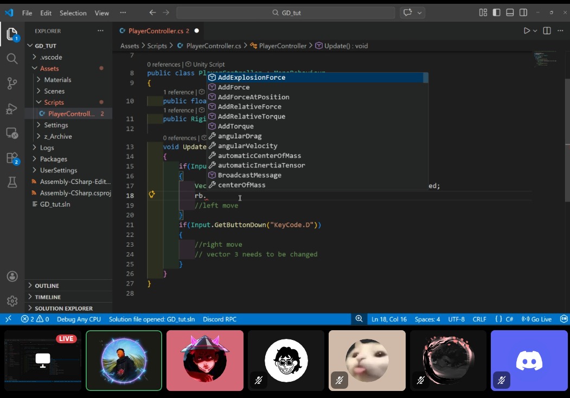Viewport: 570px width, 398px height.
Task: Click the Discord logo participant tile
Action: point(529,361)
